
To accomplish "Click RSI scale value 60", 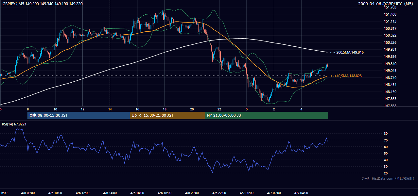I will click(386, 147).
